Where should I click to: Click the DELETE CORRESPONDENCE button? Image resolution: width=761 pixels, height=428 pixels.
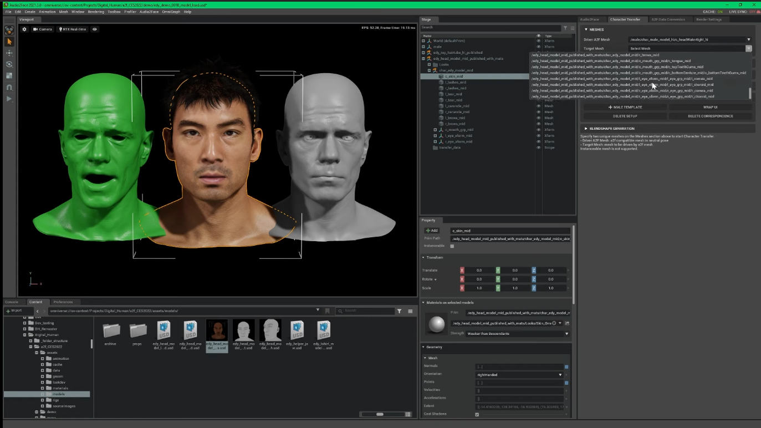click(x=711, y=116)
